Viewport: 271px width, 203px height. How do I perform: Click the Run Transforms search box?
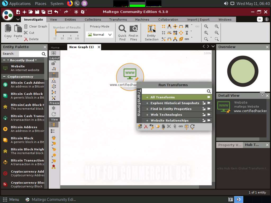click(x=174, y=91)
